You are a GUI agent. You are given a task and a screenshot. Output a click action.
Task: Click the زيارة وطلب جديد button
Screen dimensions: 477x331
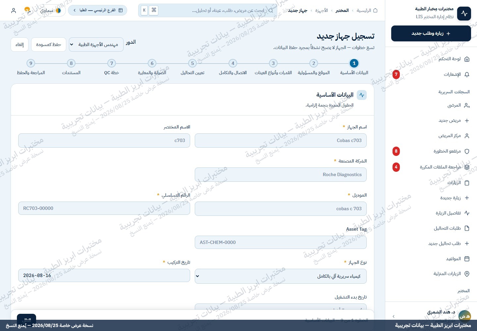[431, 33]
